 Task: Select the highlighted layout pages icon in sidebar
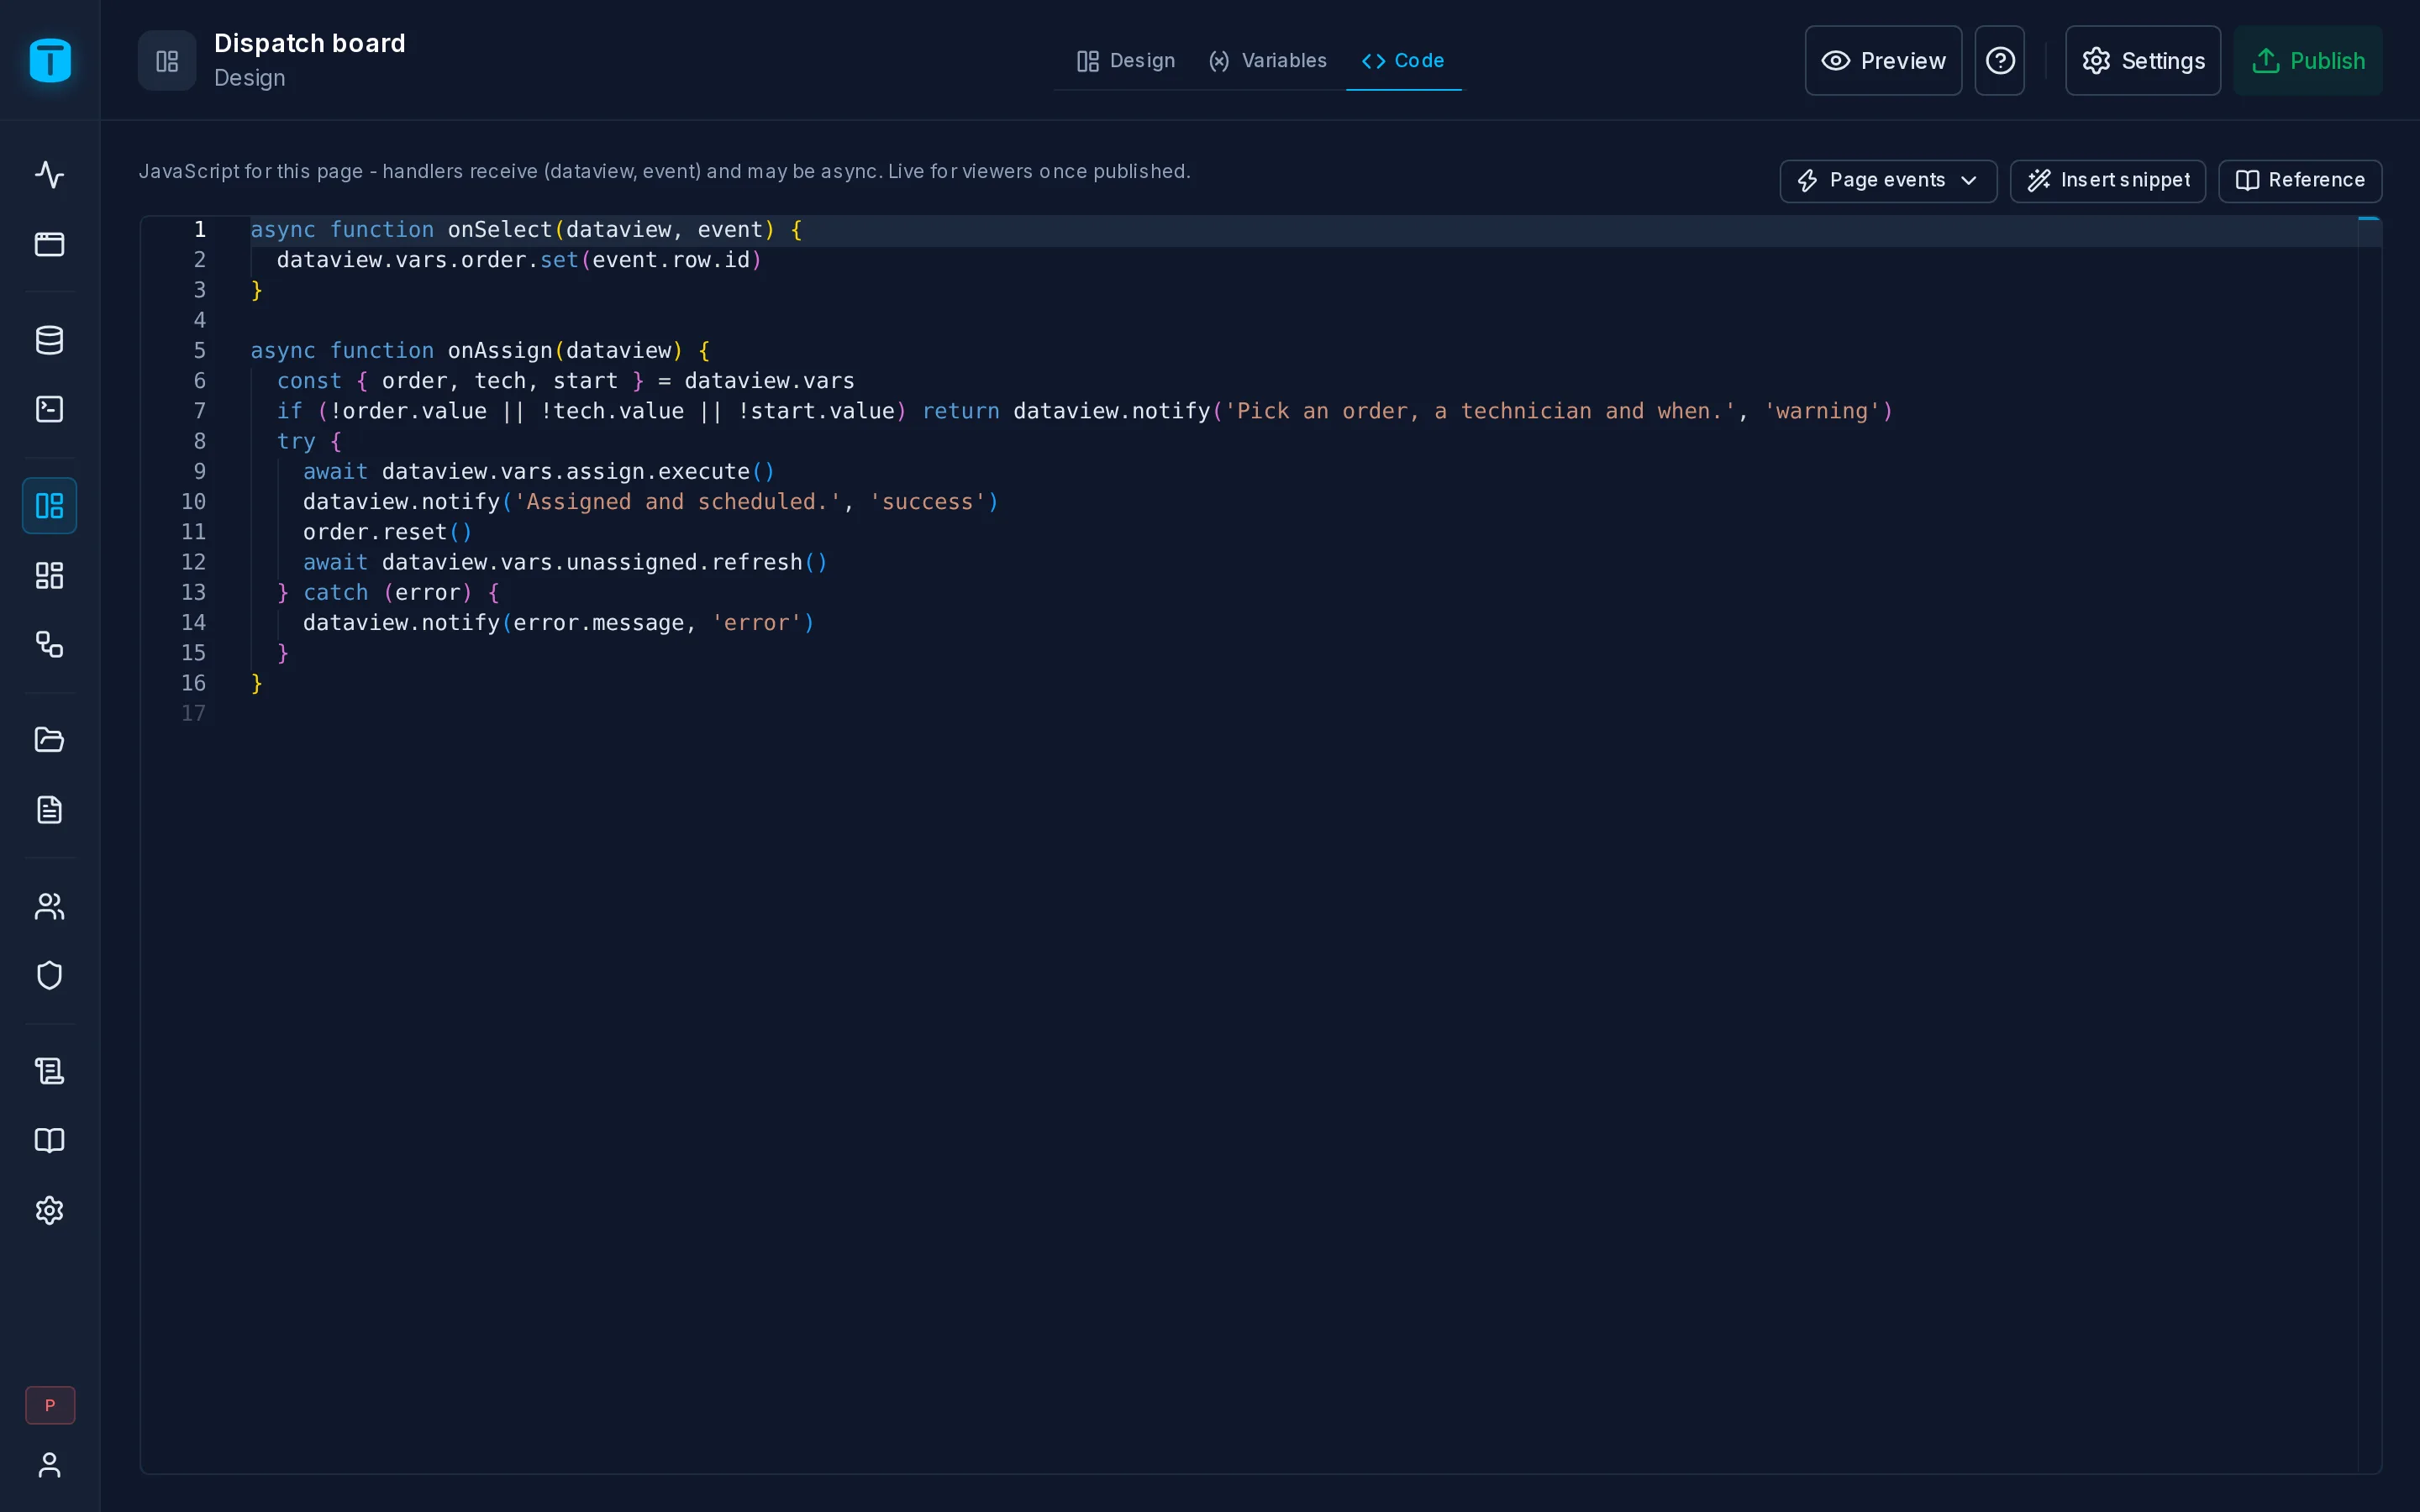(x=50, y=506)
